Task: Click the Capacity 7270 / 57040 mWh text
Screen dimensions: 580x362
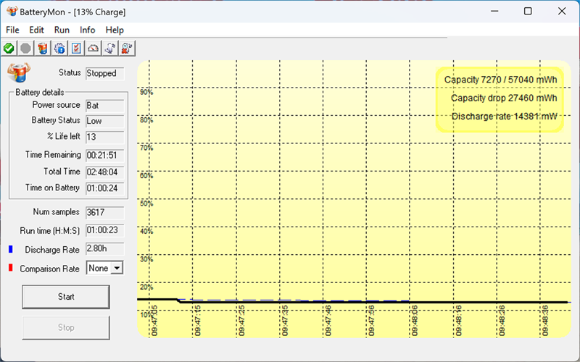Action: coord(500,80)
